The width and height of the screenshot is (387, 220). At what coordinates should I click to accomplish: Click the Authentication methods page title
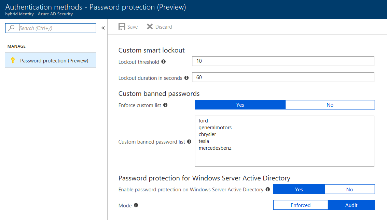click(x=96, y=7)
